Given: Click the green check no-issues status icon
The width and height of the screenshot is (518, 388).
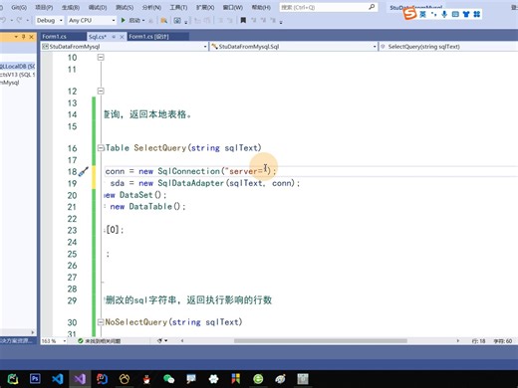Looking at the screenshot, I should 80,341.
